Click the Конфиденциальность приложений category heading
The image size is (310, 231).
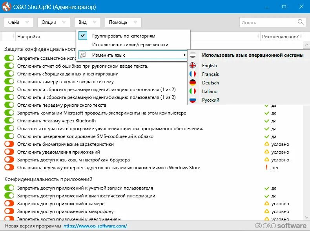pyautogui.click(x=48, y=179)
